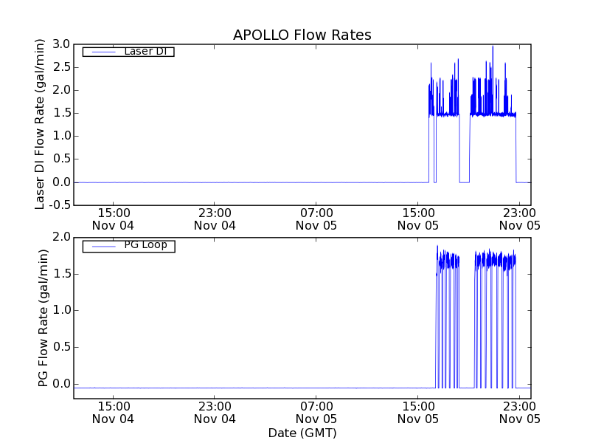Click the "APOLLO Flow Rates" chart title
590x443 pixels.
pyautogui.click(x=302, y=35)
